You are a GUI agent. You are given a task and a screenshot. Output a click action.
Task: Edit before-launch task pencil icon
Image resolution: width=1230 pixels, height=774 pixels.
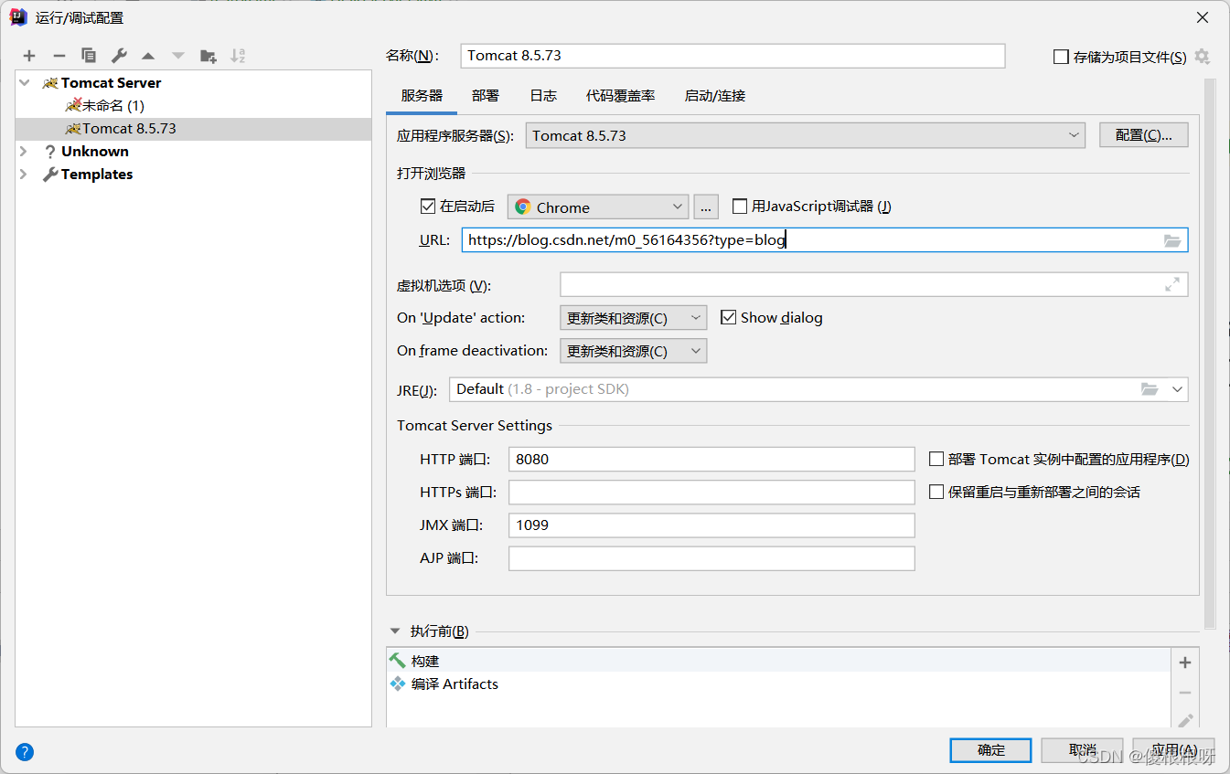click(x=1185, y=720)
